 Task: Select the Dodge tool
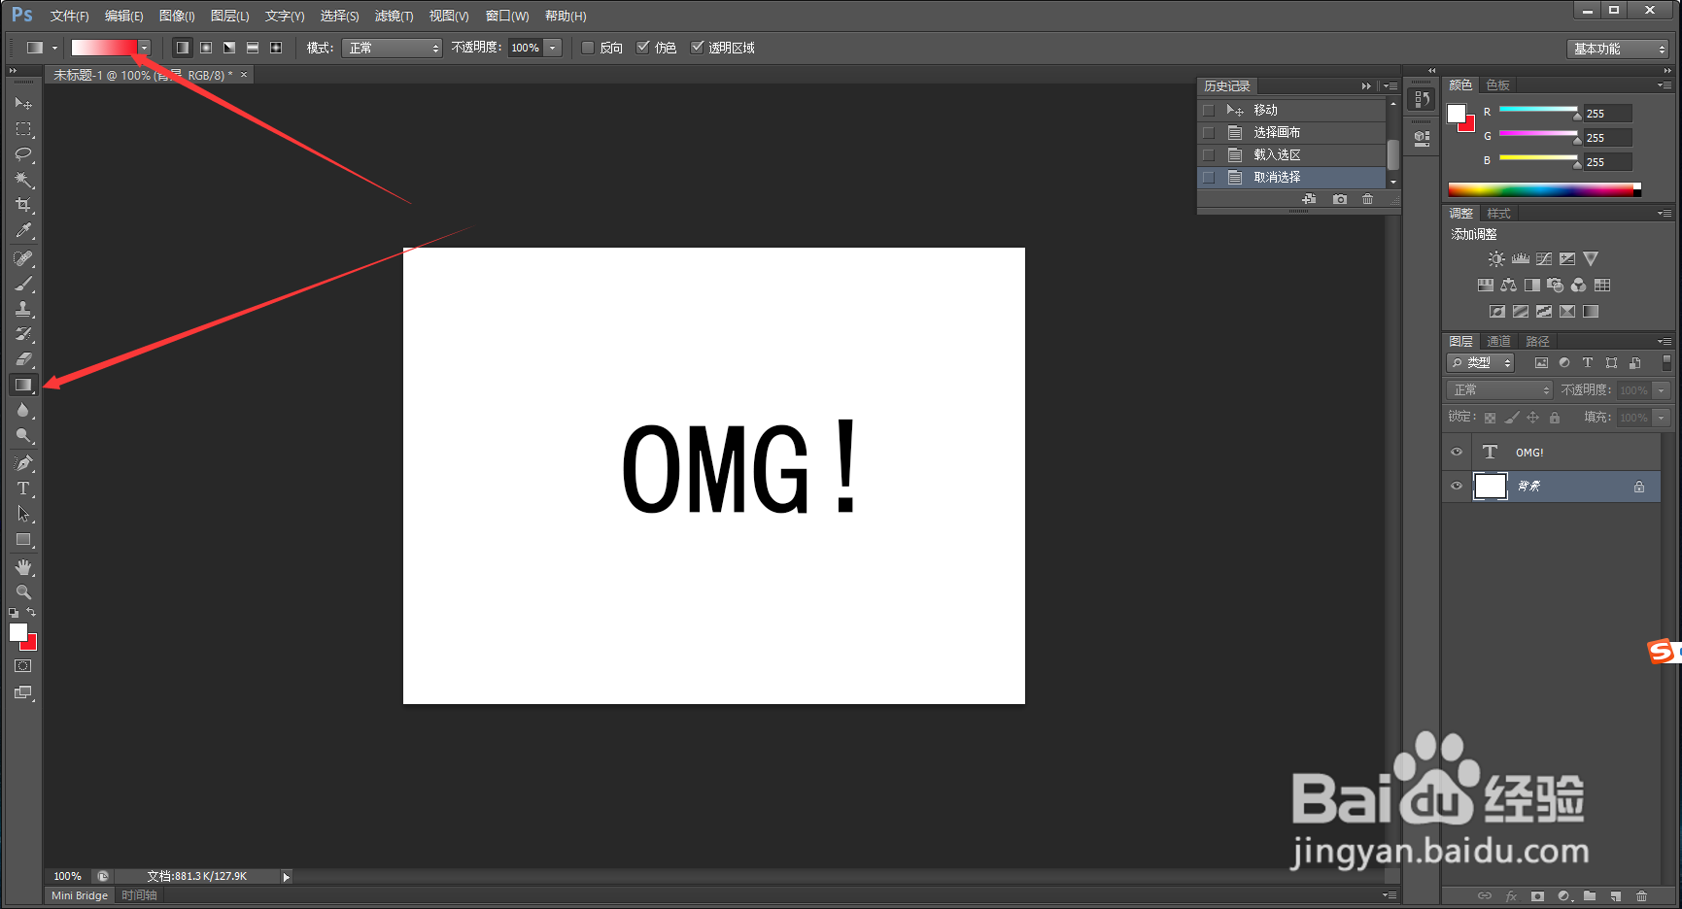point(23,435)
